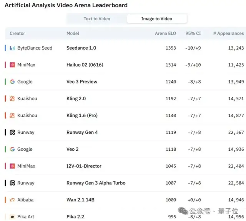Select the Image to Video tab
Screen dimensions: 246x221
click(x=156, y=19)
